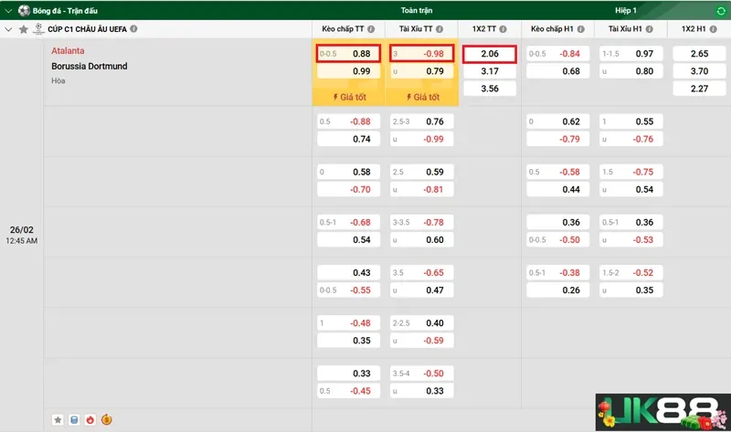This screenshot has height=432, width=731.
Task: Click the soccer ball icon beside Bóng đá
Action: coord(24,10)
